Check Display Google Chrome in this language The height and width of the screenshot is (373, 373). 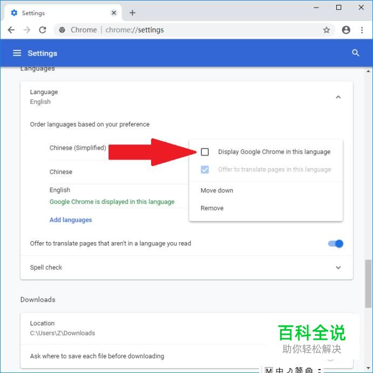point(205,152)
